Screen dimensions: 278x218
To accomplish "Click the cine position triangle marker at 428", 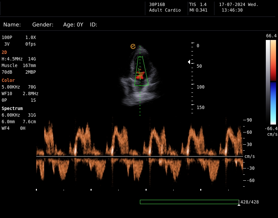I will (x=239, y=205).
